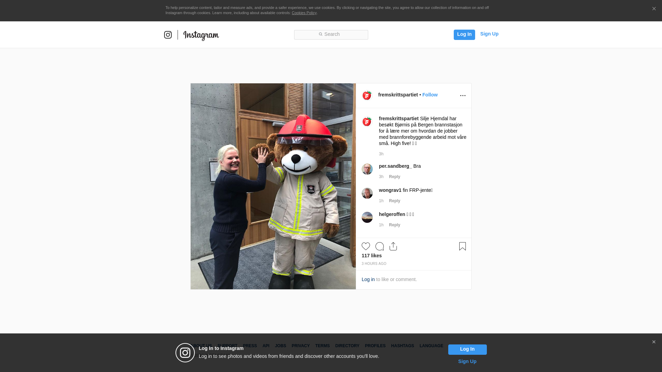Open the LANGUAGE selector in footer
This screenshot has width=662, height=372.
point(431,346)
